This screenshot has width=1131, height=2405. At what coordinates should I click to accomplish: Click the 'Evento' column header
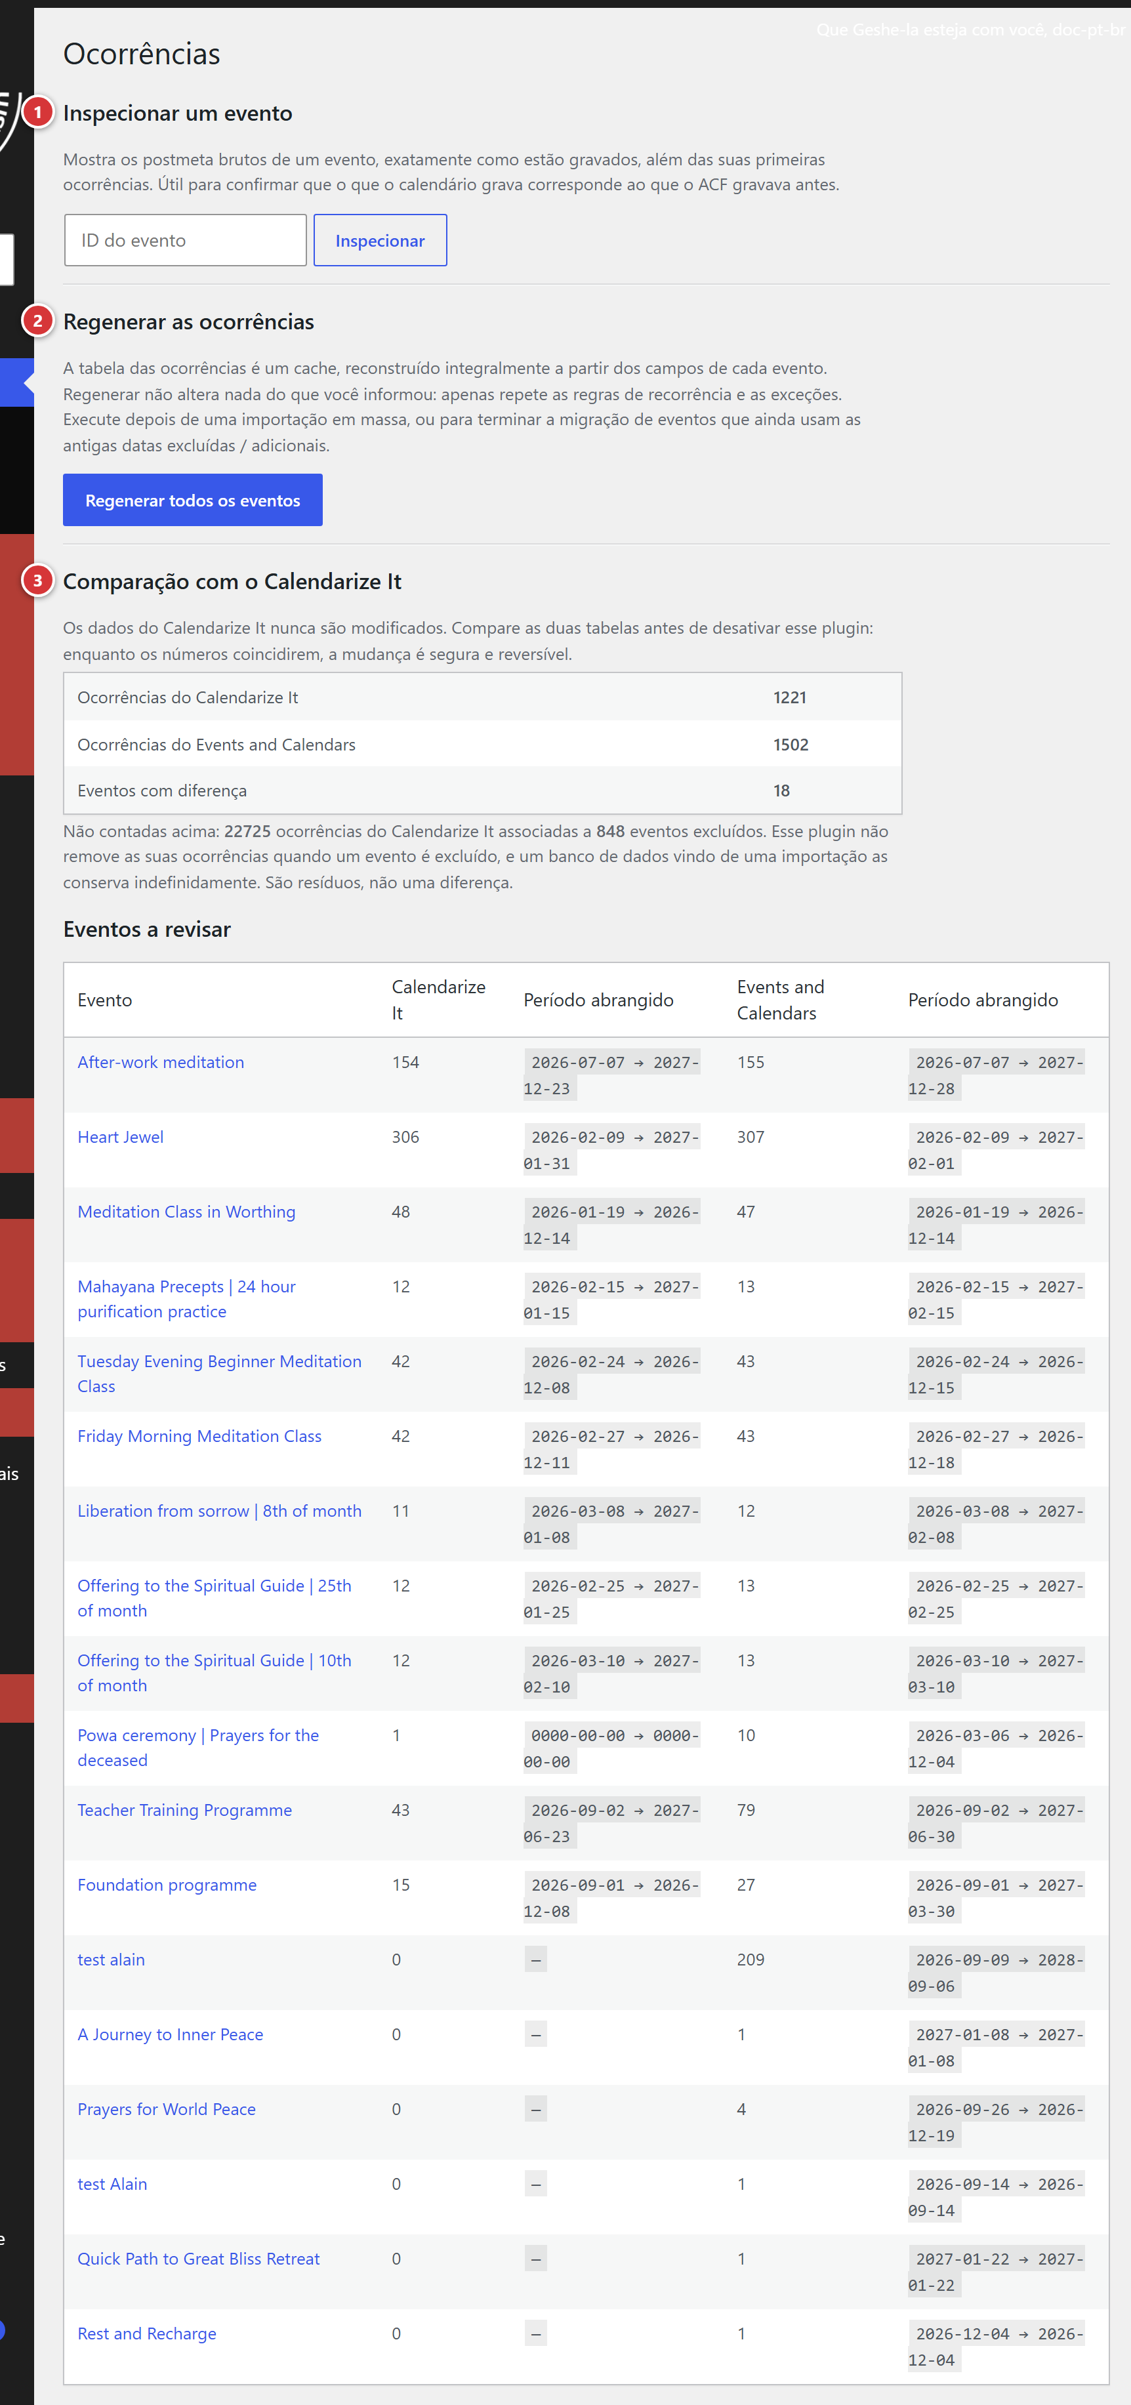coord(104,999)
